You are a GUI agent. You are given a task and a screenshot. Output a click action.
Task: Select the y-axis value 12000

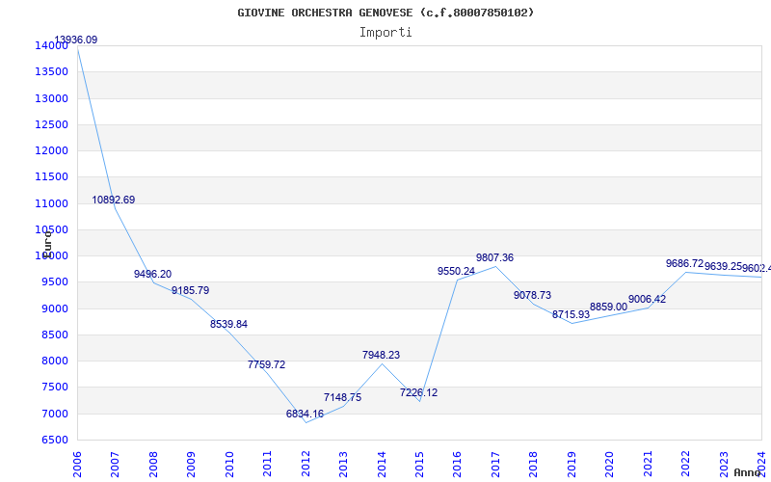(51, 150)
